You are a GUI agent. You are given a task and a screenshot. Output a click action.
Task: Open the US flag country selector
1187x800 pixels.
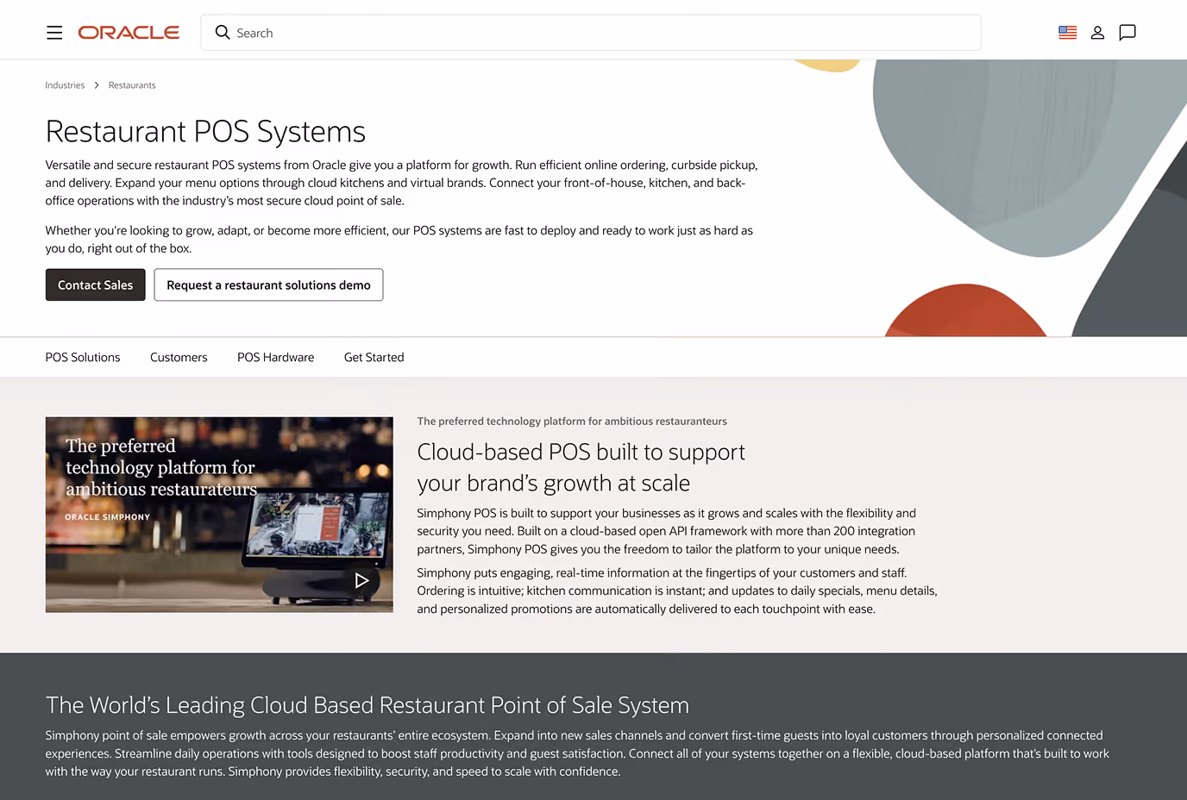pos(1068,33)
